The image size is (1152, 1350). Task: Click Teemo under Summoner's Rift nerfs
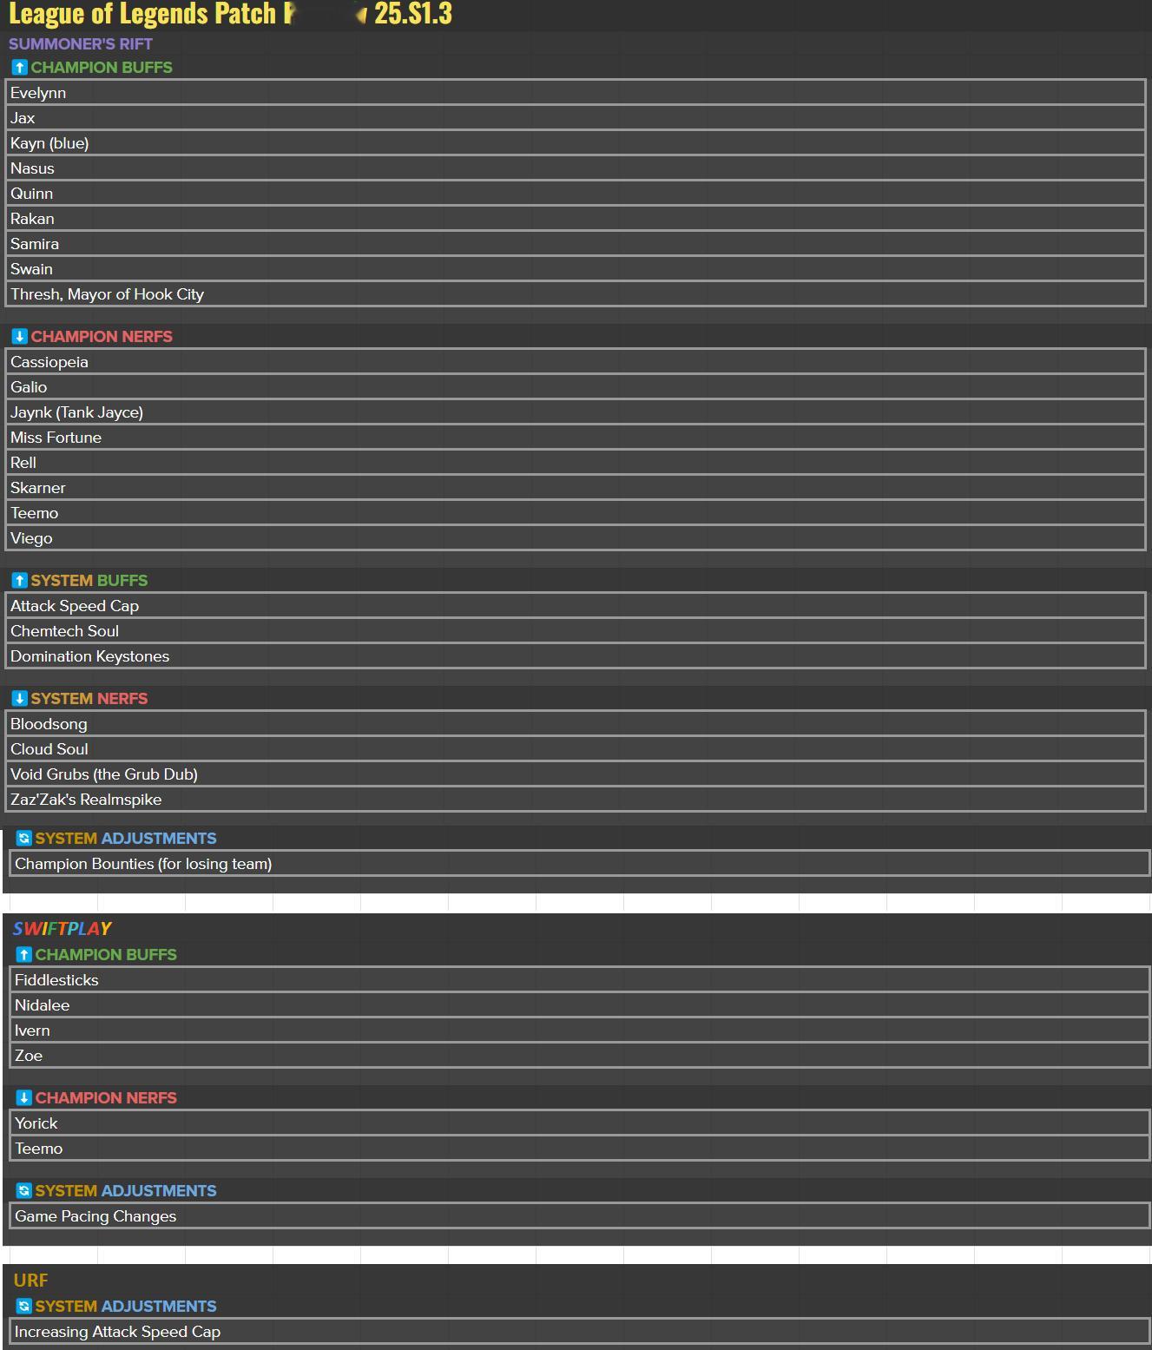576,513
